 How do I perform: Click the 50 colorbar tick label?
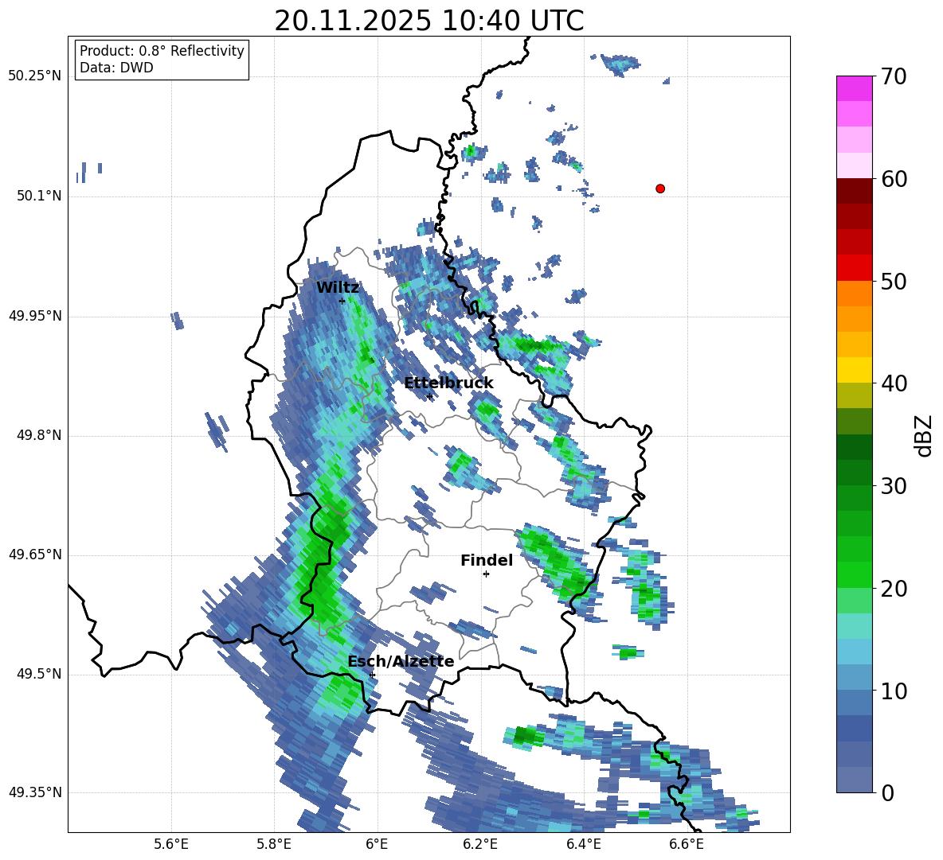893,281
